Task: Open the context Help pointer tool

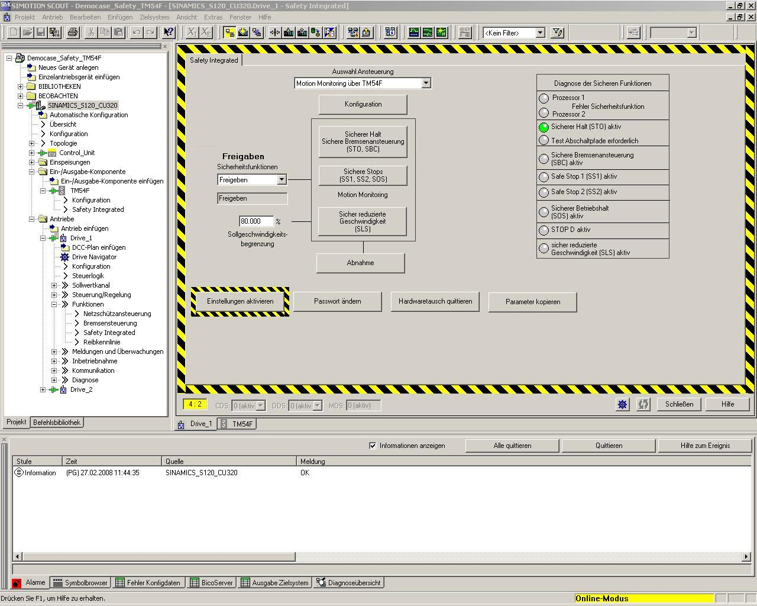Action: pos(169,33)
